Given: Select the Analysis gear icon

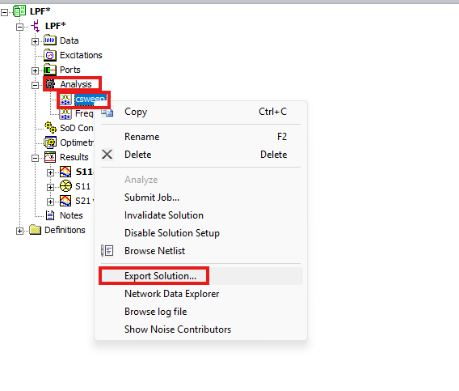Looking at the screenshot, I should point(50,84).
